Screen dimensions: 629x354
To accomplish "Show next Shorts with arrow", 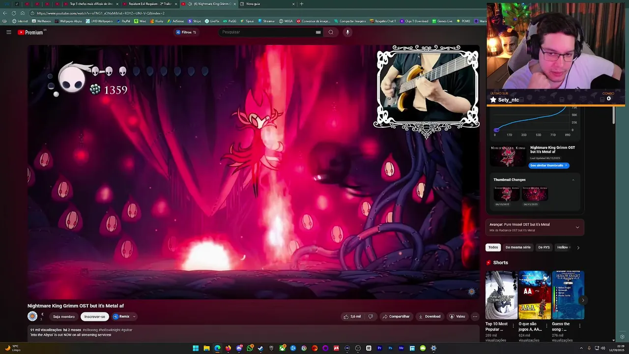I will point(583,300).
